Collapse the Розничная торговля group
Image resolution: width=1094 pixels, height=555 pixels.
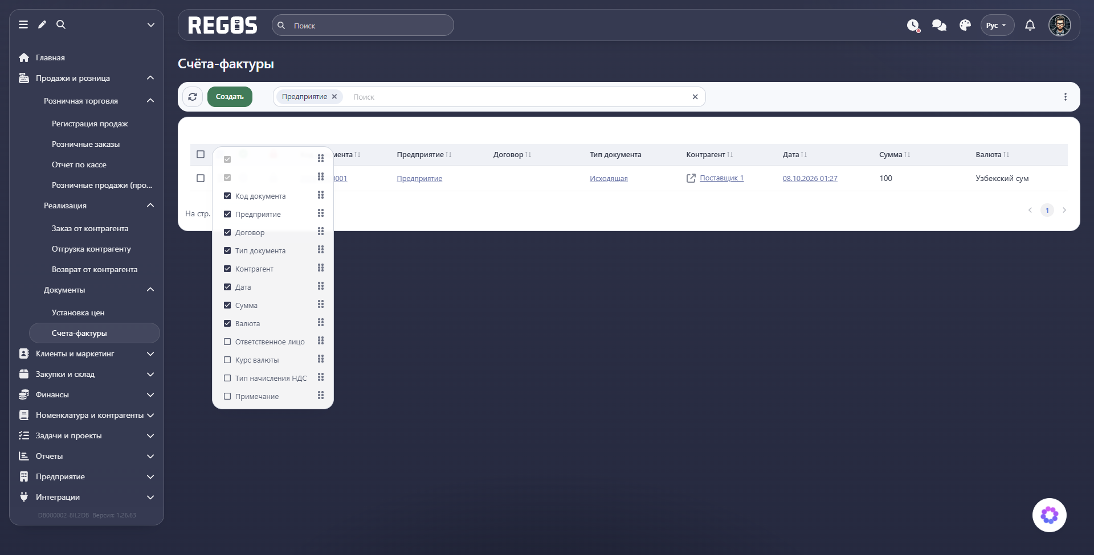150,101
